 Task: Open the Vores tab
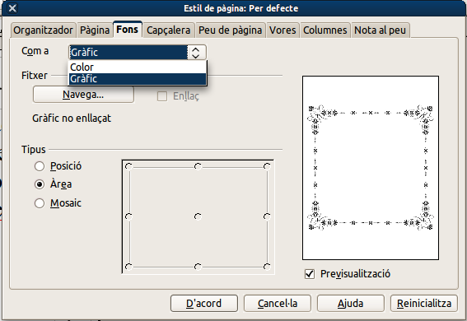click(x=283, y=30)
